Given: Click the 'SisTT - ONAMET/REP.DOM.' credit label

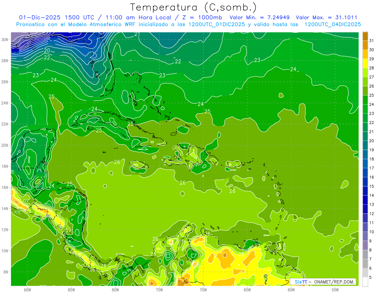Looking at the screenshot, I should click(323, 282).
